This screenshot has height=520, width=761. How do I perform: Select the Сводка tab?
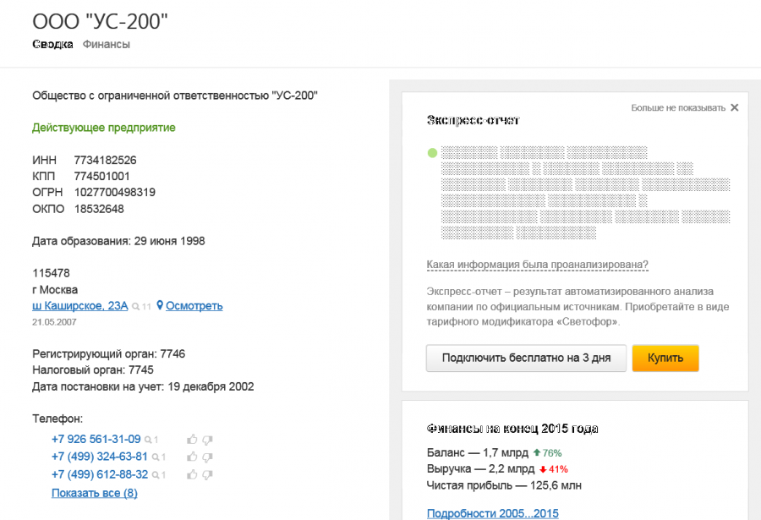pyautogui.click(x=52, y=44)
